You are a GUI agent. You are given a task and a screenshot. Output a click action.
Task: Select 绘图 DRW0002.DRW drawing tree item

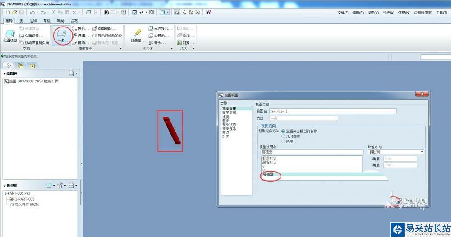coord(32,81)
